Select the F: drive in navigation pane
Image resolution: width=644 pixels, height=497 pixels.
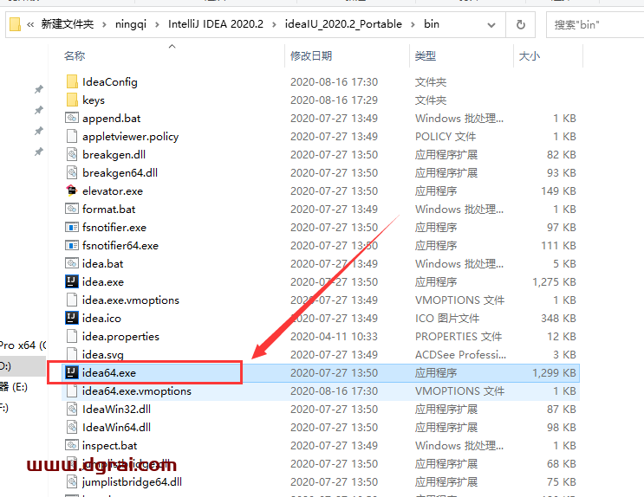click(x=4, y=408)
